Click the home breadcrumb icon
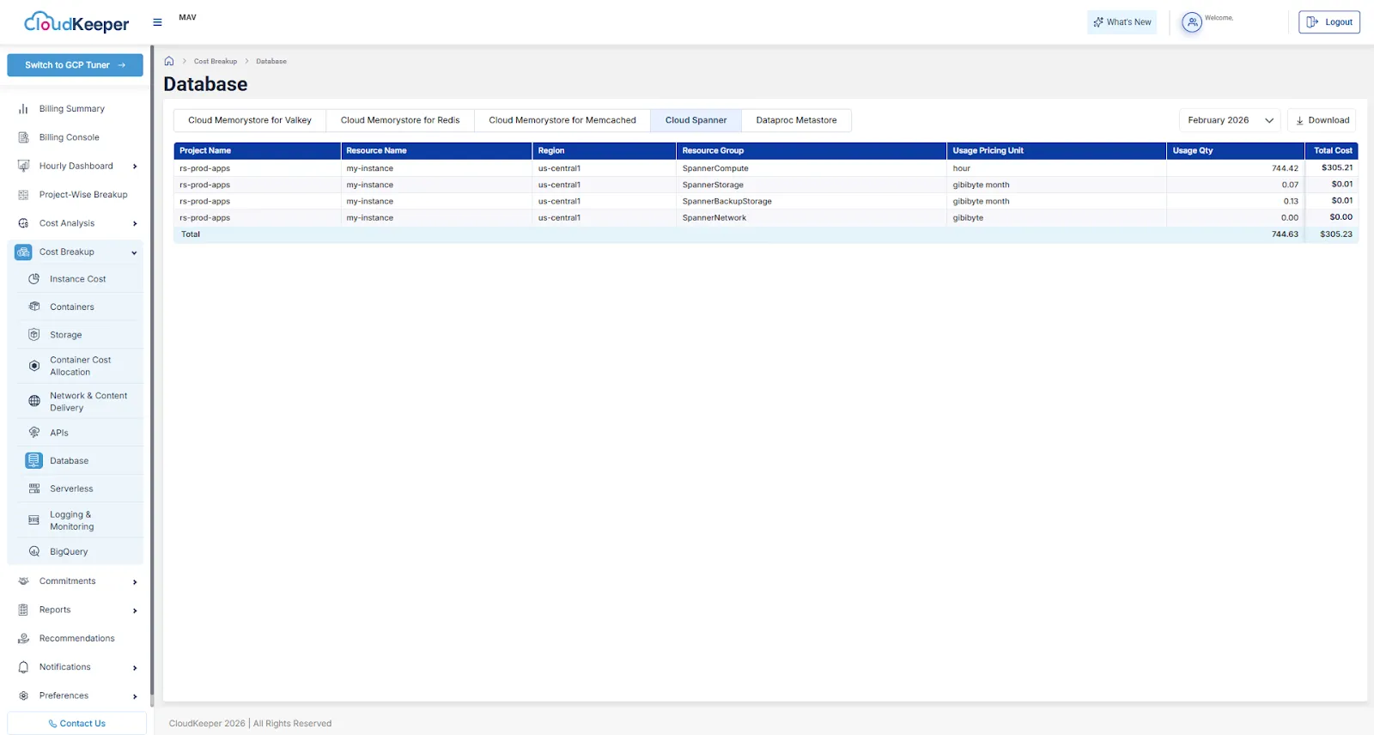This screenshot has height=735, width=1374. (169, 61)
